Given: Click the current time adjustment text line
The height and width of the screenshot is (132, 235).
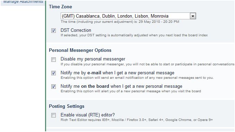Looking at the screenshot, I should click(120, 22).
